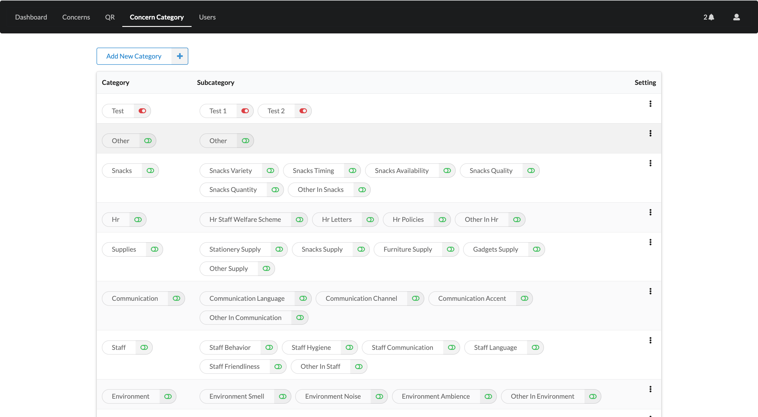Disable the Communication category toggle
This screenshot has width=758, height=417.
176,298
